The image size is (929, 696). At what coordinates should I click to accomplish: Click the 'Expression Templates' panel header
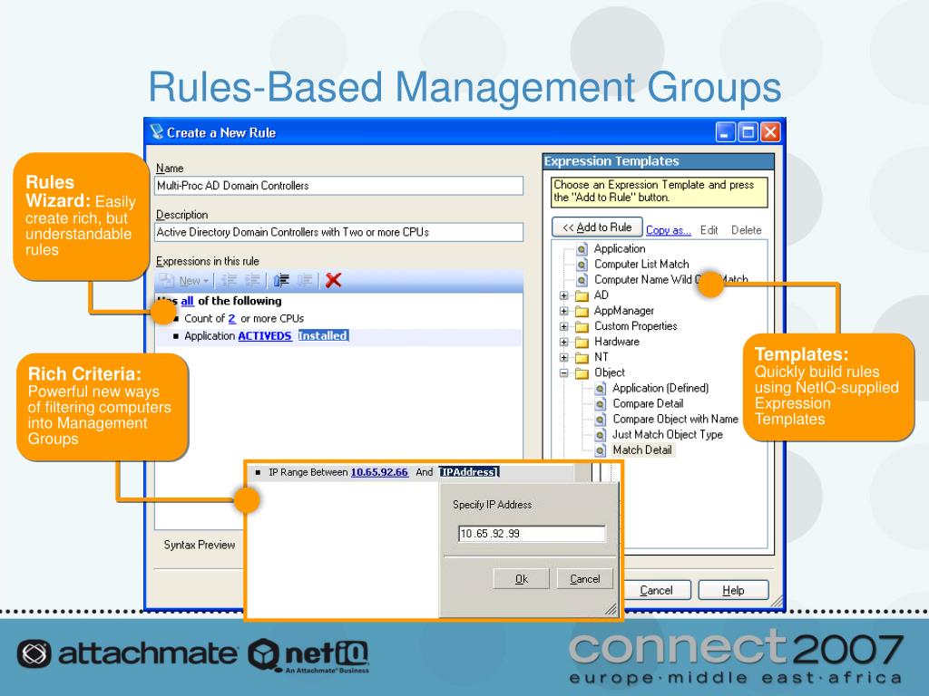click(x=659, y=161)
